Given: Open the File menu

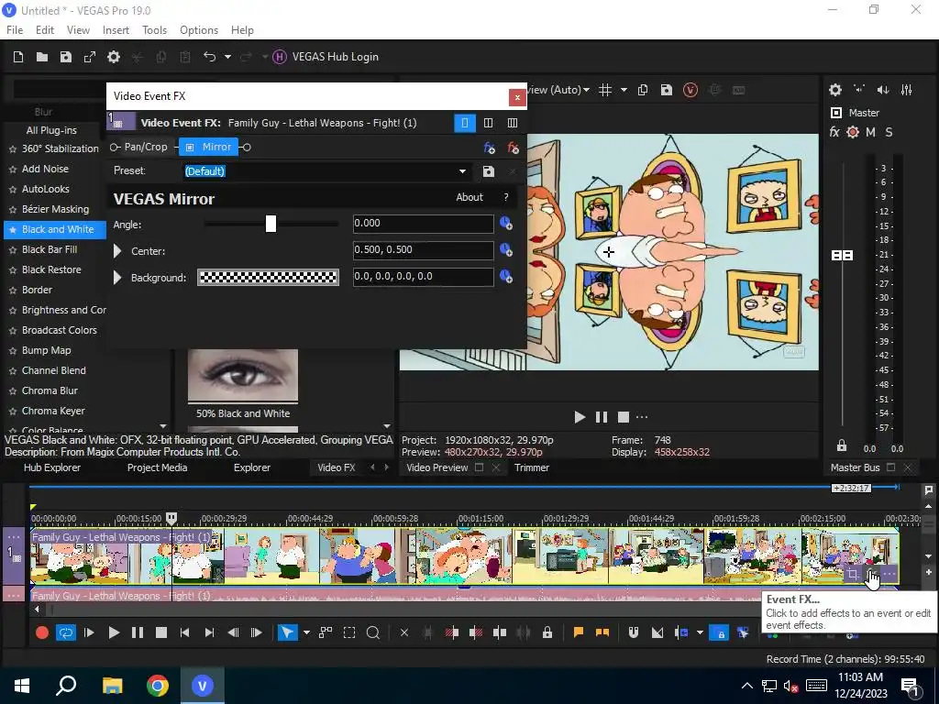Looking at the screenshot, I should [x=15, y=30].
